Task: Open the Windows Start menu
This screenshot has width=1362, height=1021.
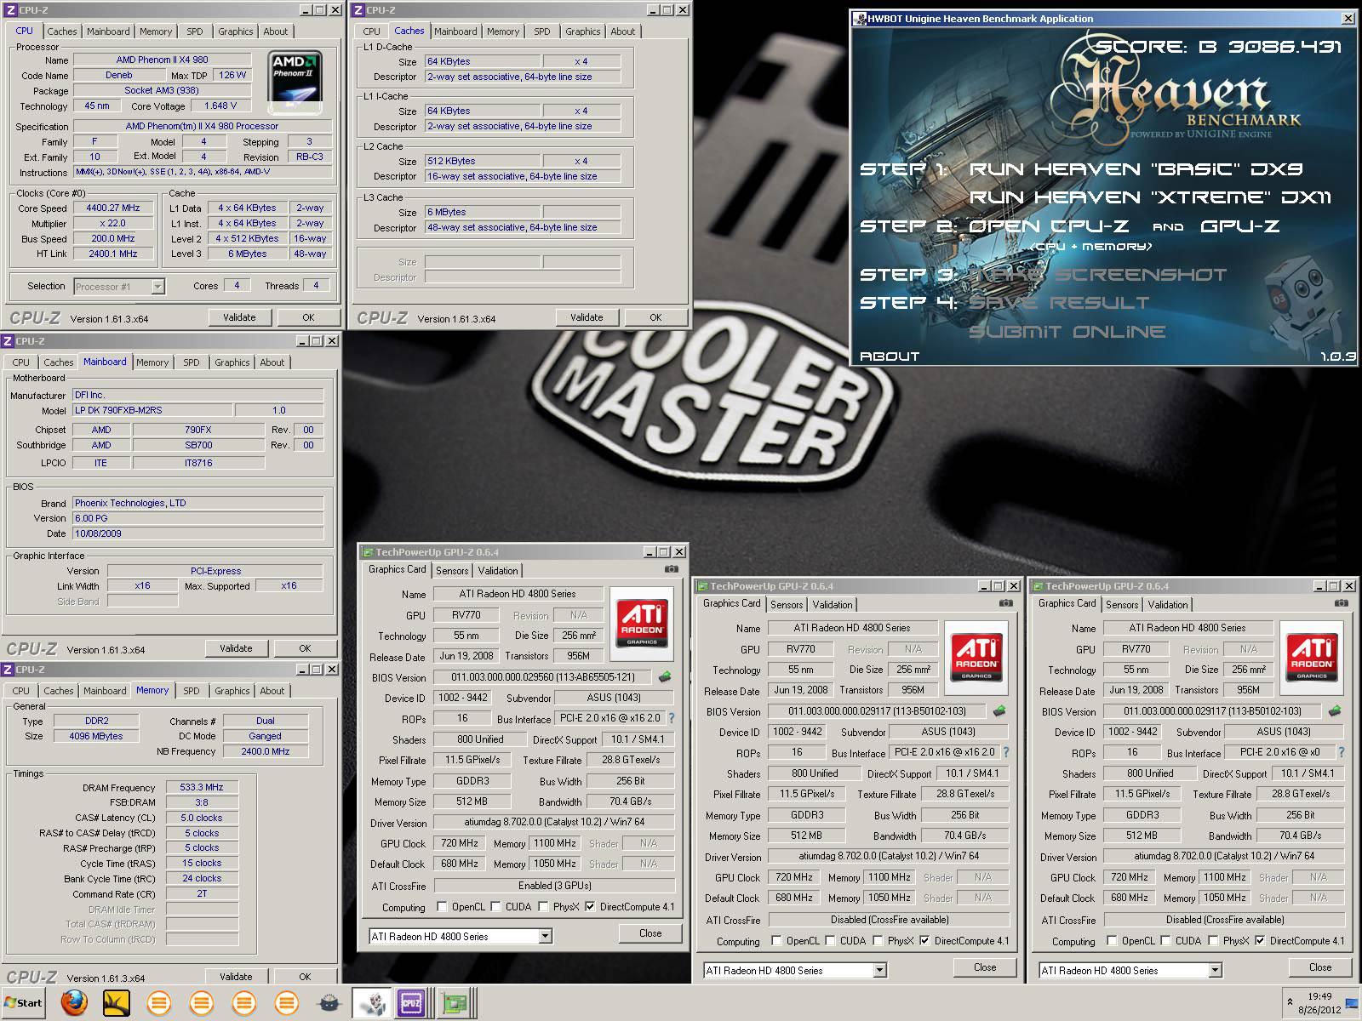Action: (23, 1003)
